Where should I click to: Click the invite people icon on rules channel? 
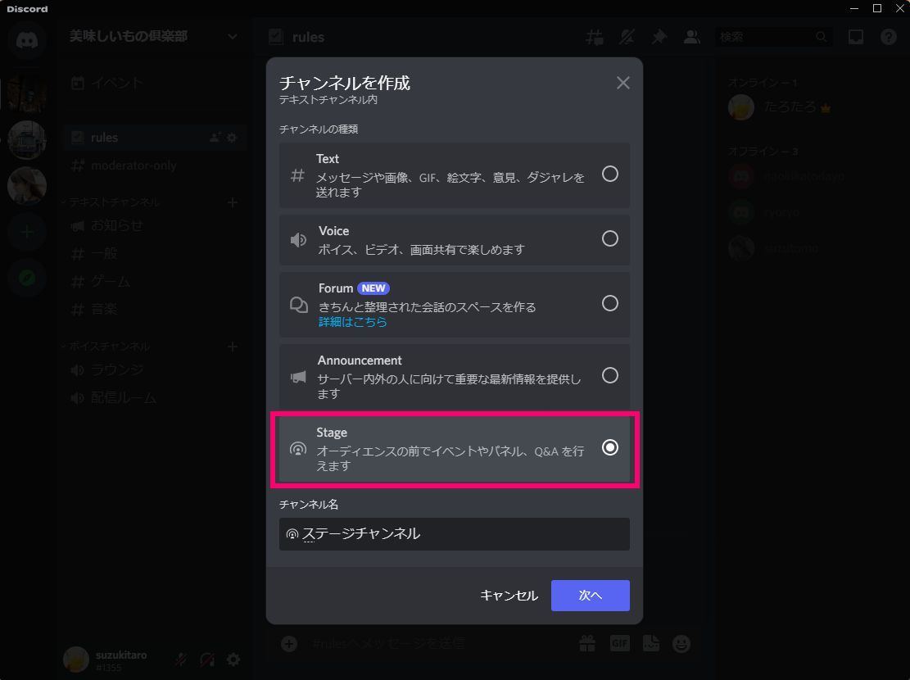click(215, 138)
